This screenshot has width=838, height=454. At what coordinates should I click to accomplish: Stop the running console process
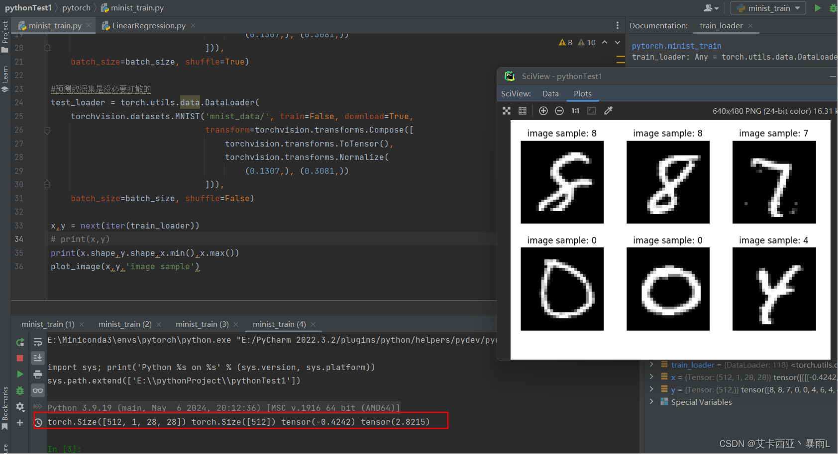pyautogui.click(x=20, y=358)
